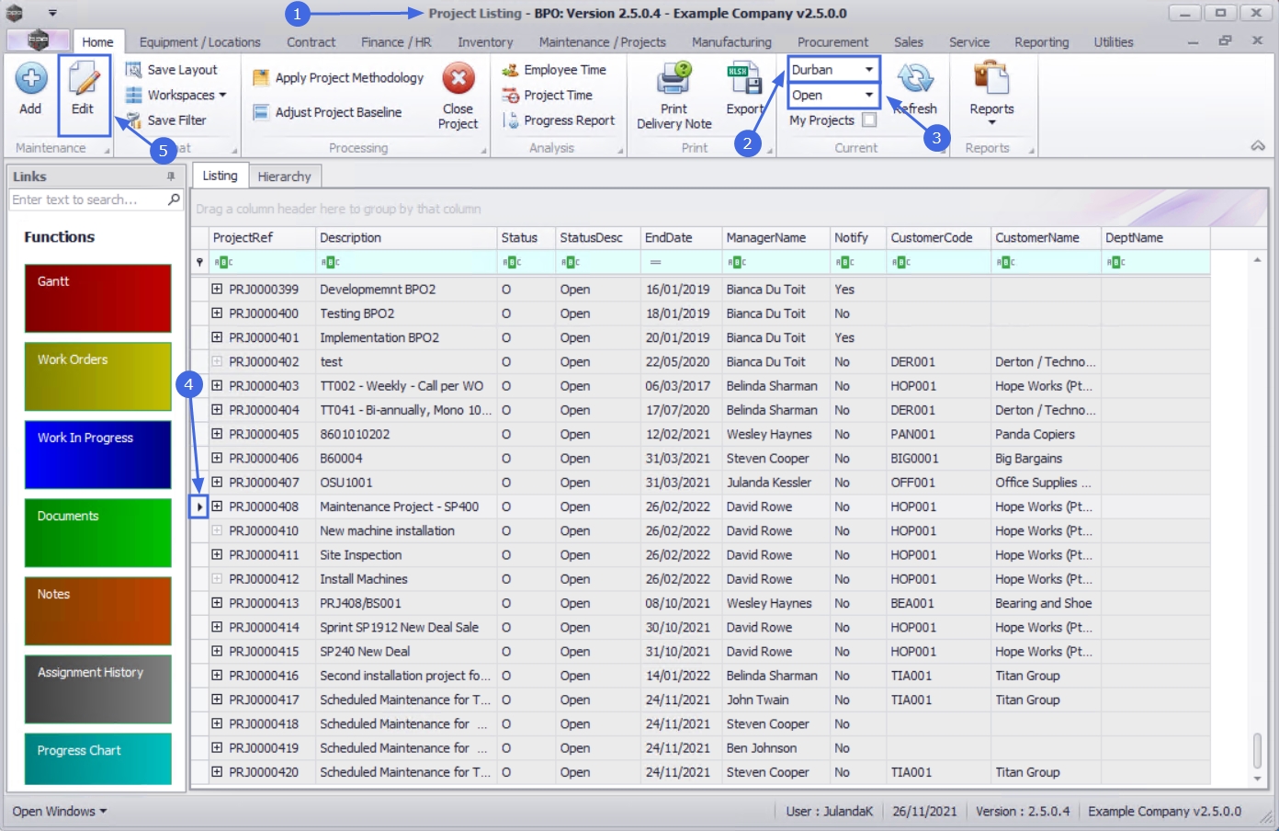Click the ManagerName filter cell icon
The height and width of the screenshot is (831, 1279).
tap(736, 262)
